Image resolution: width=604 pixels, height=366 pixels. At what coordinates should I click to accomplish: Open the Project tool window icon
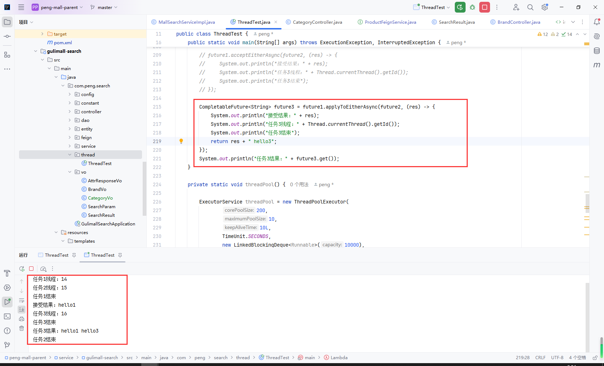[7, 22]
